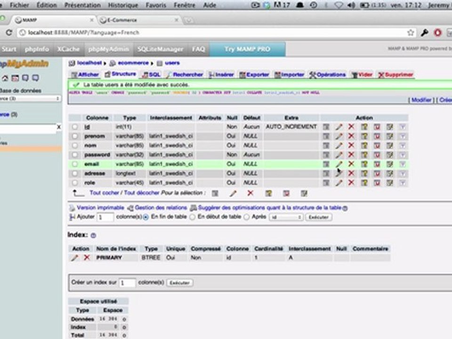
Task: Select the 'Après' radio option
Action: coord(246,217)
